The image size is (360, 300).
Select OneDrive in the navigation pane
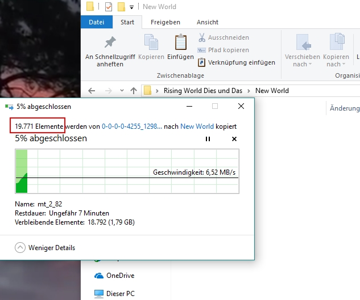point(120,276)
